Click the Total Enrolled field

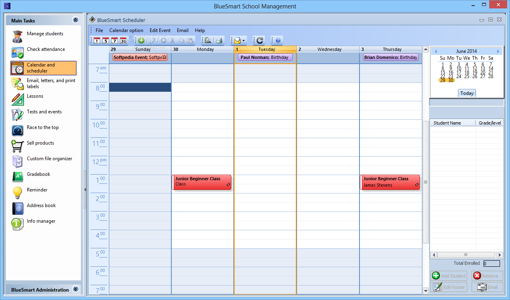[491, 264]
